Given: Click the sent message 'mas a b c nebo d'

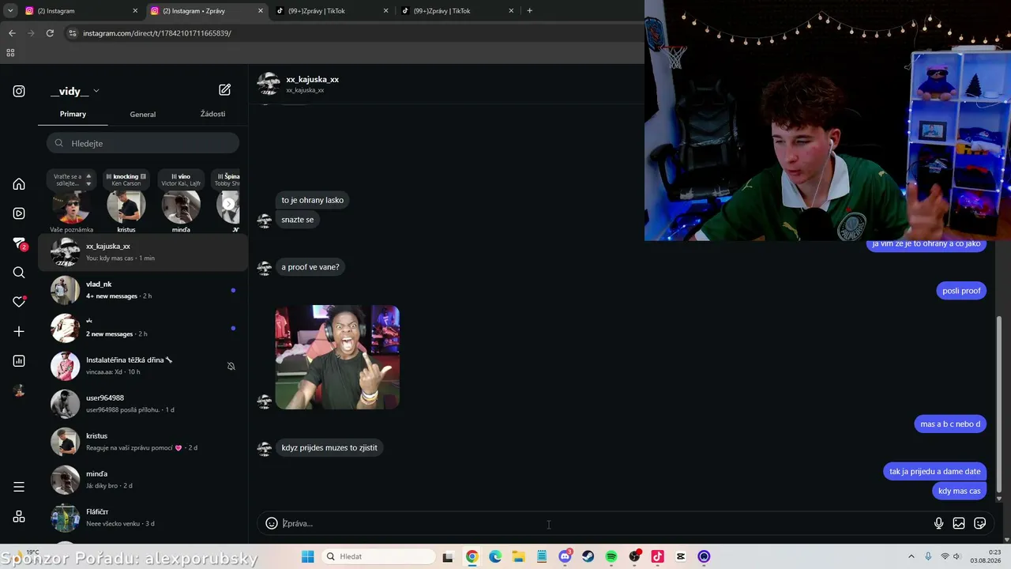Looking at the screenshot, I should coord(950,424).
